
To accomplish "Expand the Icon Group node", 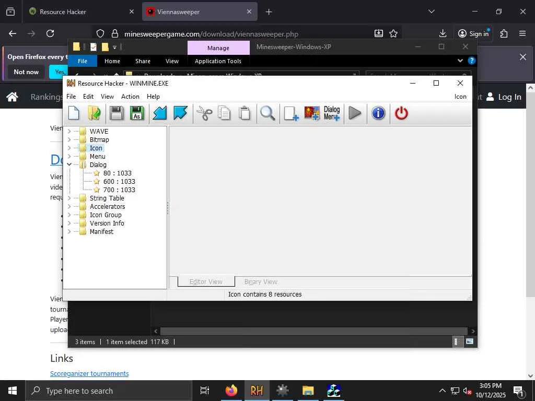I will (69, 215).
